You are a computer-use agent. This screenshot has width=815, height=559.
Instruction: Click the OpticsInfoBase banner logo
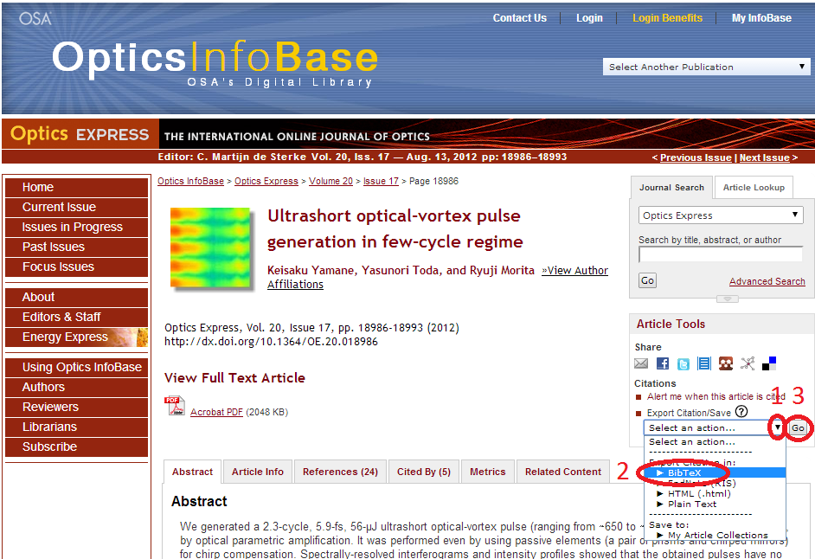click(x=215, y=62)
